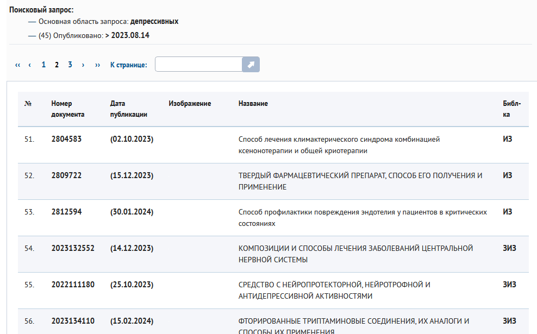Select the current page number 2
The height and width of the screenshot is (334, 537).
[57, 64]
